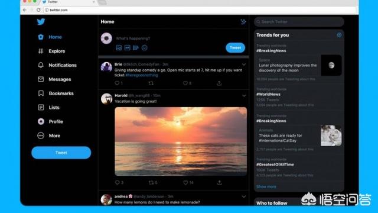Expand Brie's tweet options chevron

(x=244, y=64)
